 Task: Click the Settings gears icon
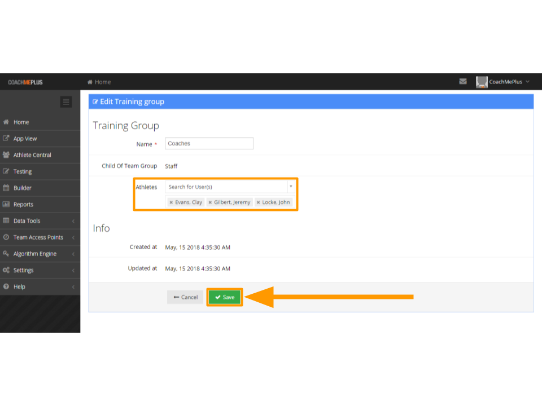pyautogui.click(x=6, y=270)
